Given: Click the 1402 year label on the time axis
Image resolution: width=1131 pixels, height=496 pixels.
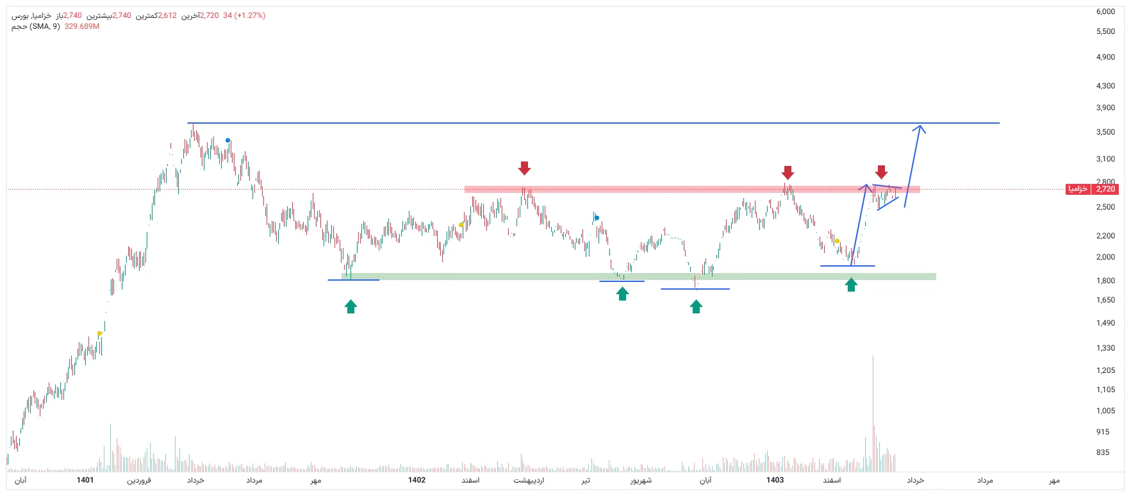Looking at the screenshot, I should coord(417,480).
